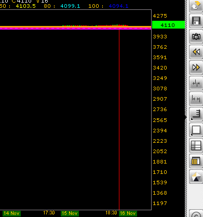Click the red vertical cursor line

[119, 119]
